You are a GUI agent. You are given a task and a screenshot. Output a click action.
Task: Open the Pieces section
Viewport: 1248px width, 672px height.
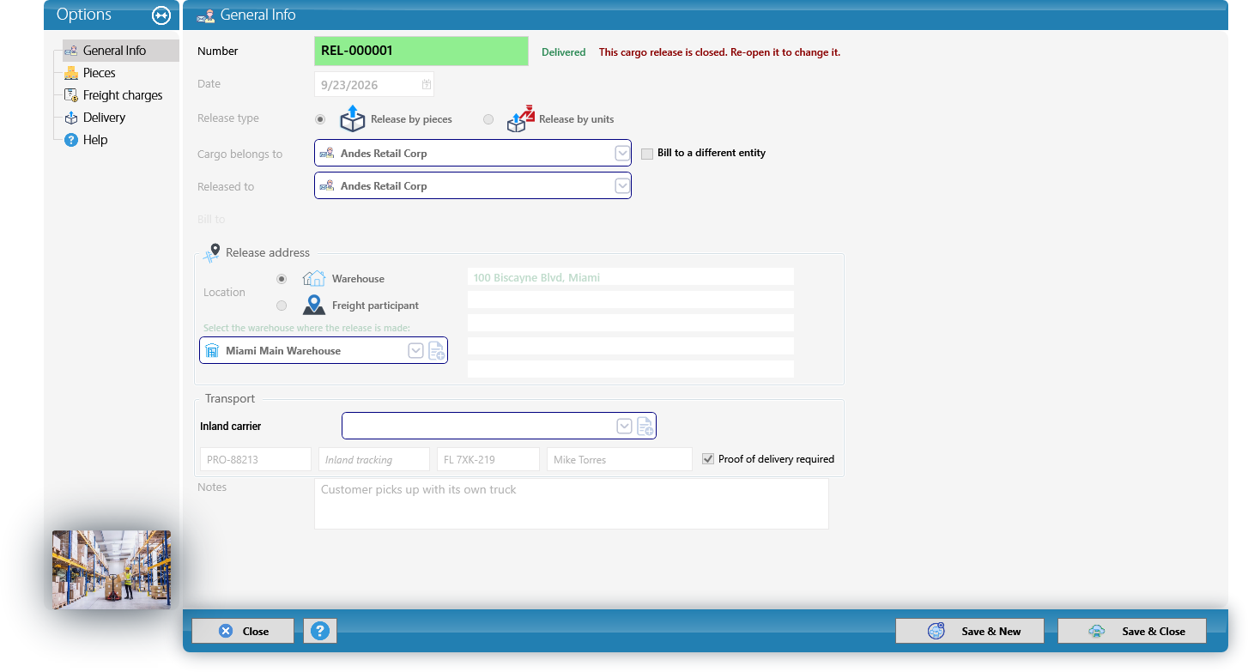99,73
